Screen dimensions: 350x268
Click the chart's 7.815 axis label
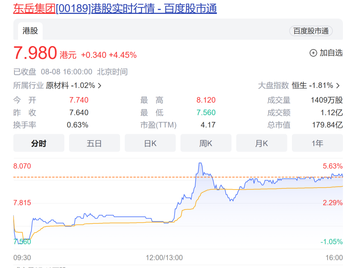point(22,203)
